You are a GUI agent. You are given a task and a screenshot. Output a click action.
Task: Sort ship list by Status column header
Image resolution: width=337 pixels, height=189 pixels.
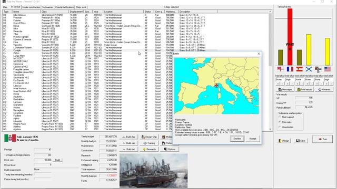click(148, 12)
